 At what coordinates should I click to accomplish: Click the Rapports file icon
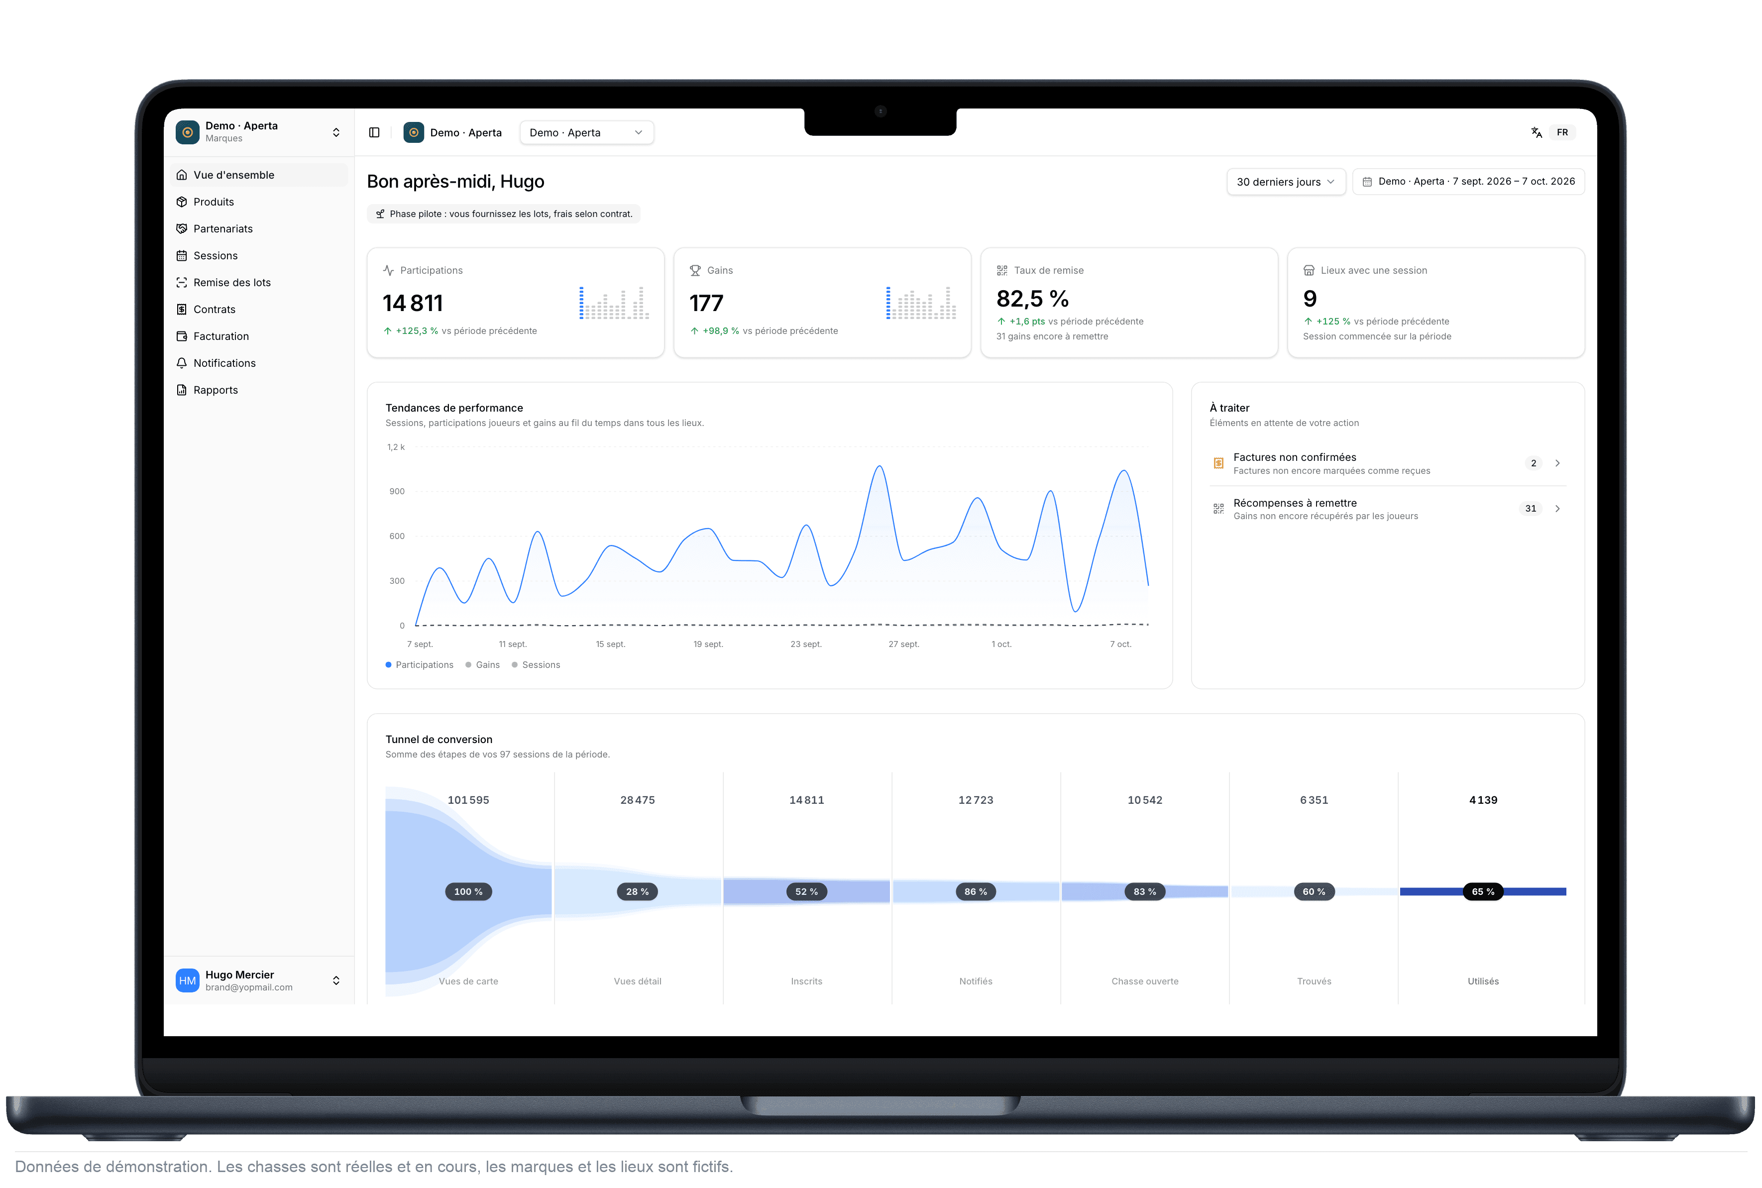(x=182, y=390)
